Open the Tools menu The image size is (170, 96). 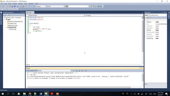[25, 4]
